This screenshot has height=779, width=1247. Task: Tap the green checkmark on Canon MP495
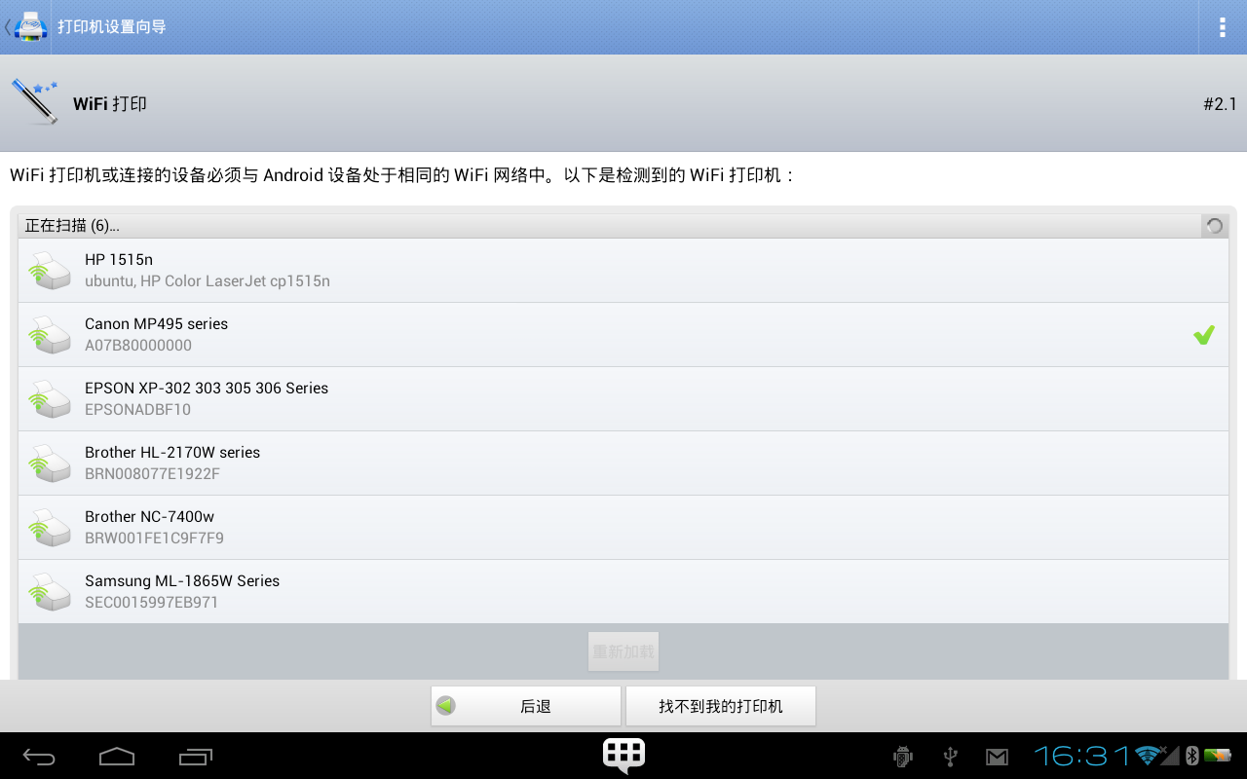[x=1204, y=335]
